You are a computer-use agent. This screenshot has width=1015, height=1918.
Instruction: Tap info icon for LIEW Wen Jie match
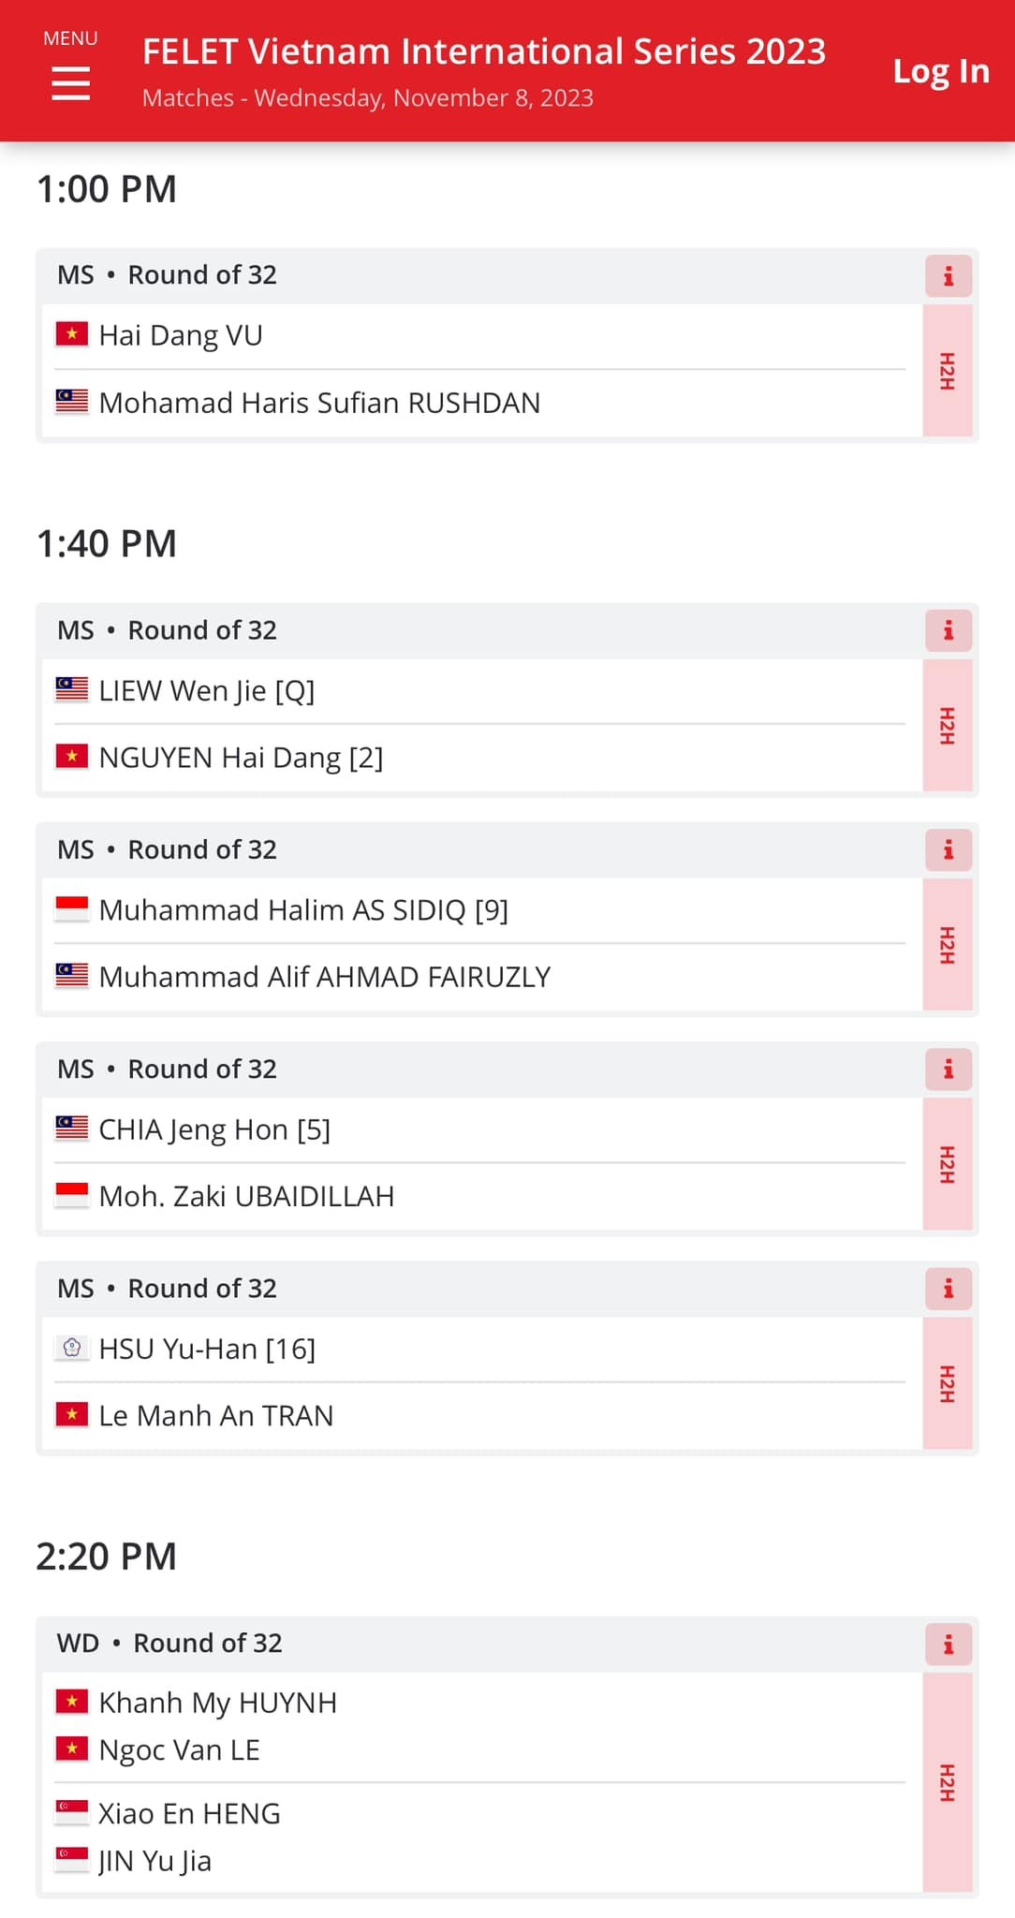[x=949, y=631]
